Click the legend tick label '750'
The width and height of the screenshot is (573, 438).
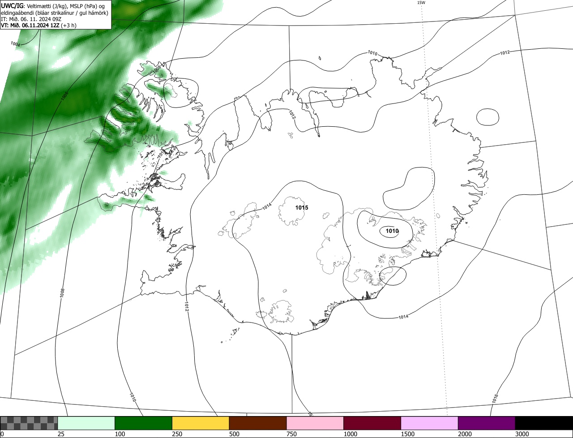pyautogui.click(x=292, y=434)
